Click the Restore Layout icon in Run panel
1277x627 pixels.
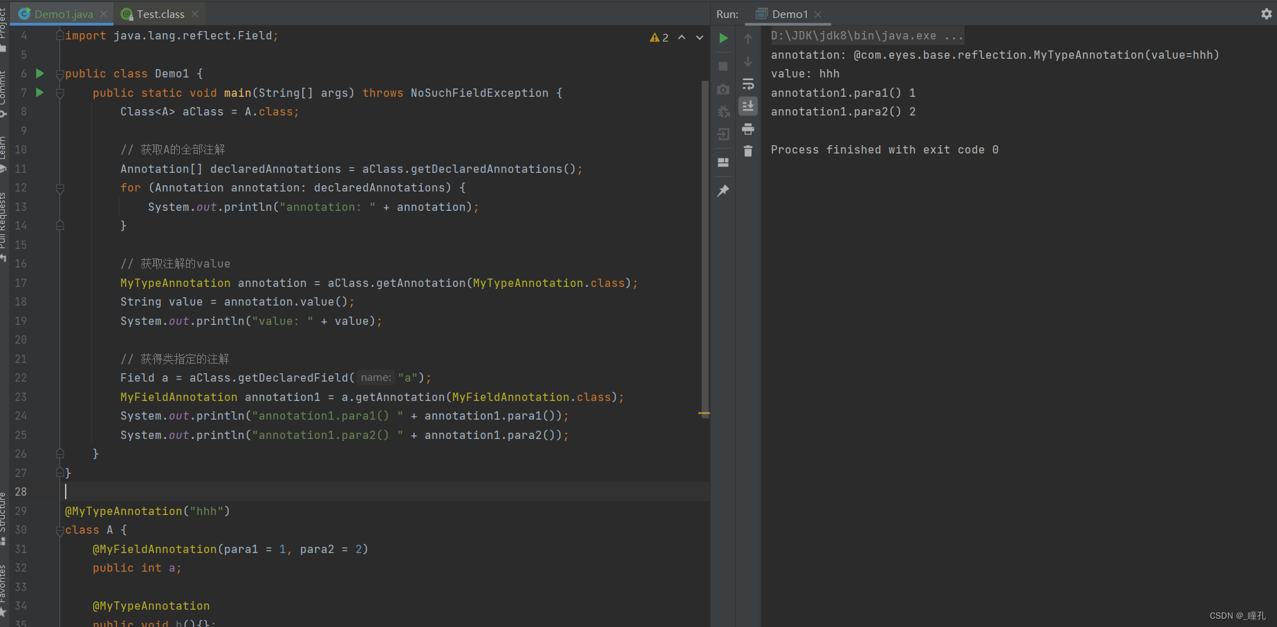pyautogui.click(x=723, y=162)
